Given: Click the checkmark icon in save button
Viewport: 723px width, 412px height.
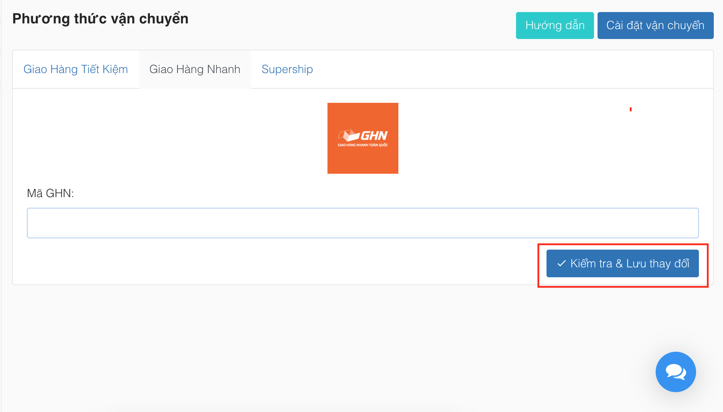Looking at the screenshot, I should click(561, 263).
